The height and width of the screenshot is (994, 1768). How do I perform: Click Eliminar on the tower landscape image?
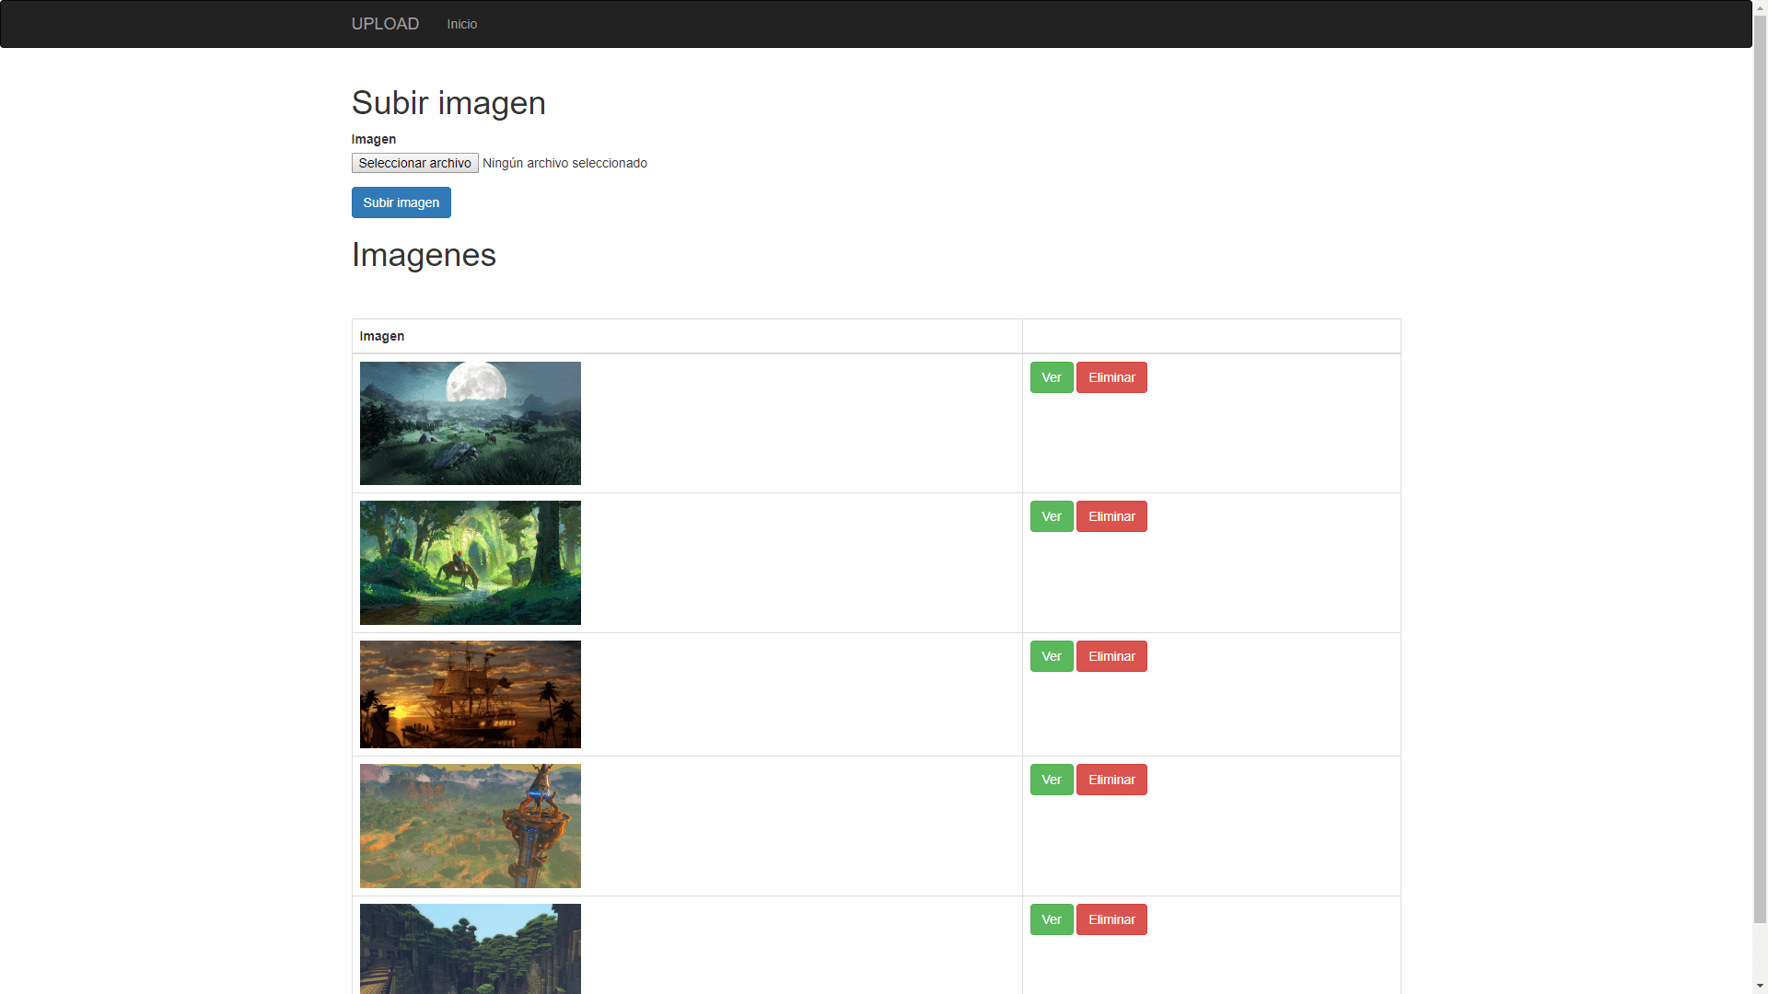(1111, 779)
